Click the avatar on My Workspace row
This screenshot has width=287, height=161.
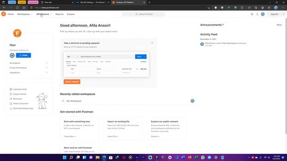(x=192, y=101)
